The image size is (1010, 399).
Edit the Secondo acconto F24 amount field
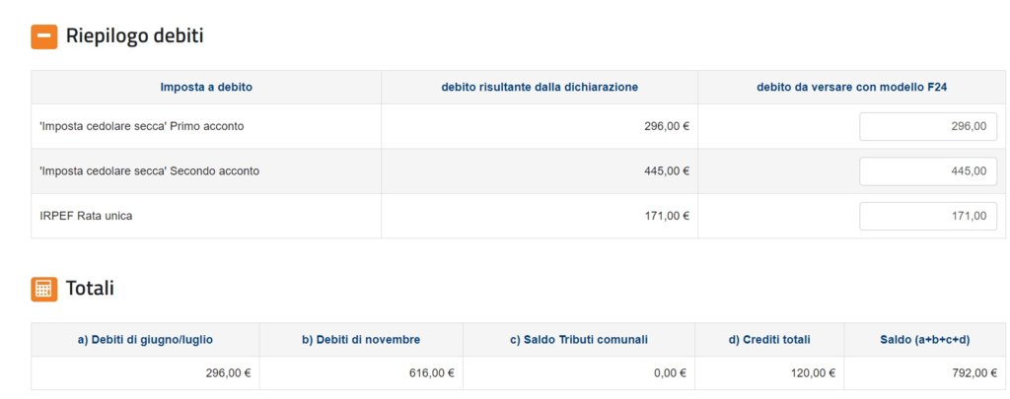pos(927,171)
